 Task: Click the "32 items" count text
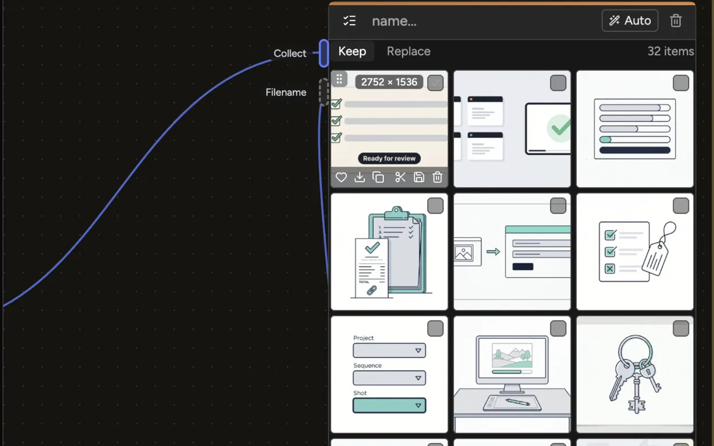coord(670,51)
